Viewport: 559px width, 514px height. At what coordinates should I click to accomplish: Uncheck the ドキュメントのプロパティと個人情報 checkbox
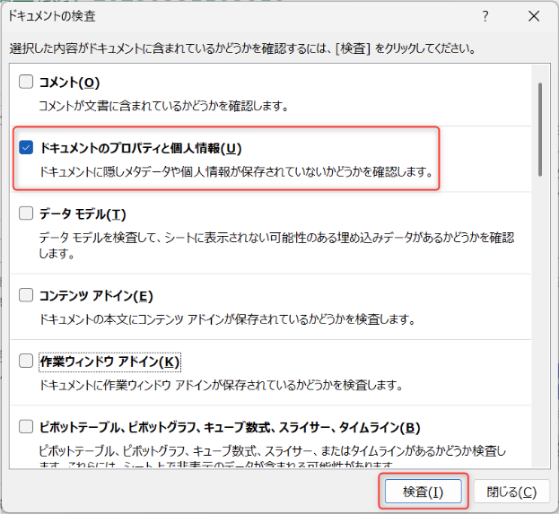click(x=26, y=148)
